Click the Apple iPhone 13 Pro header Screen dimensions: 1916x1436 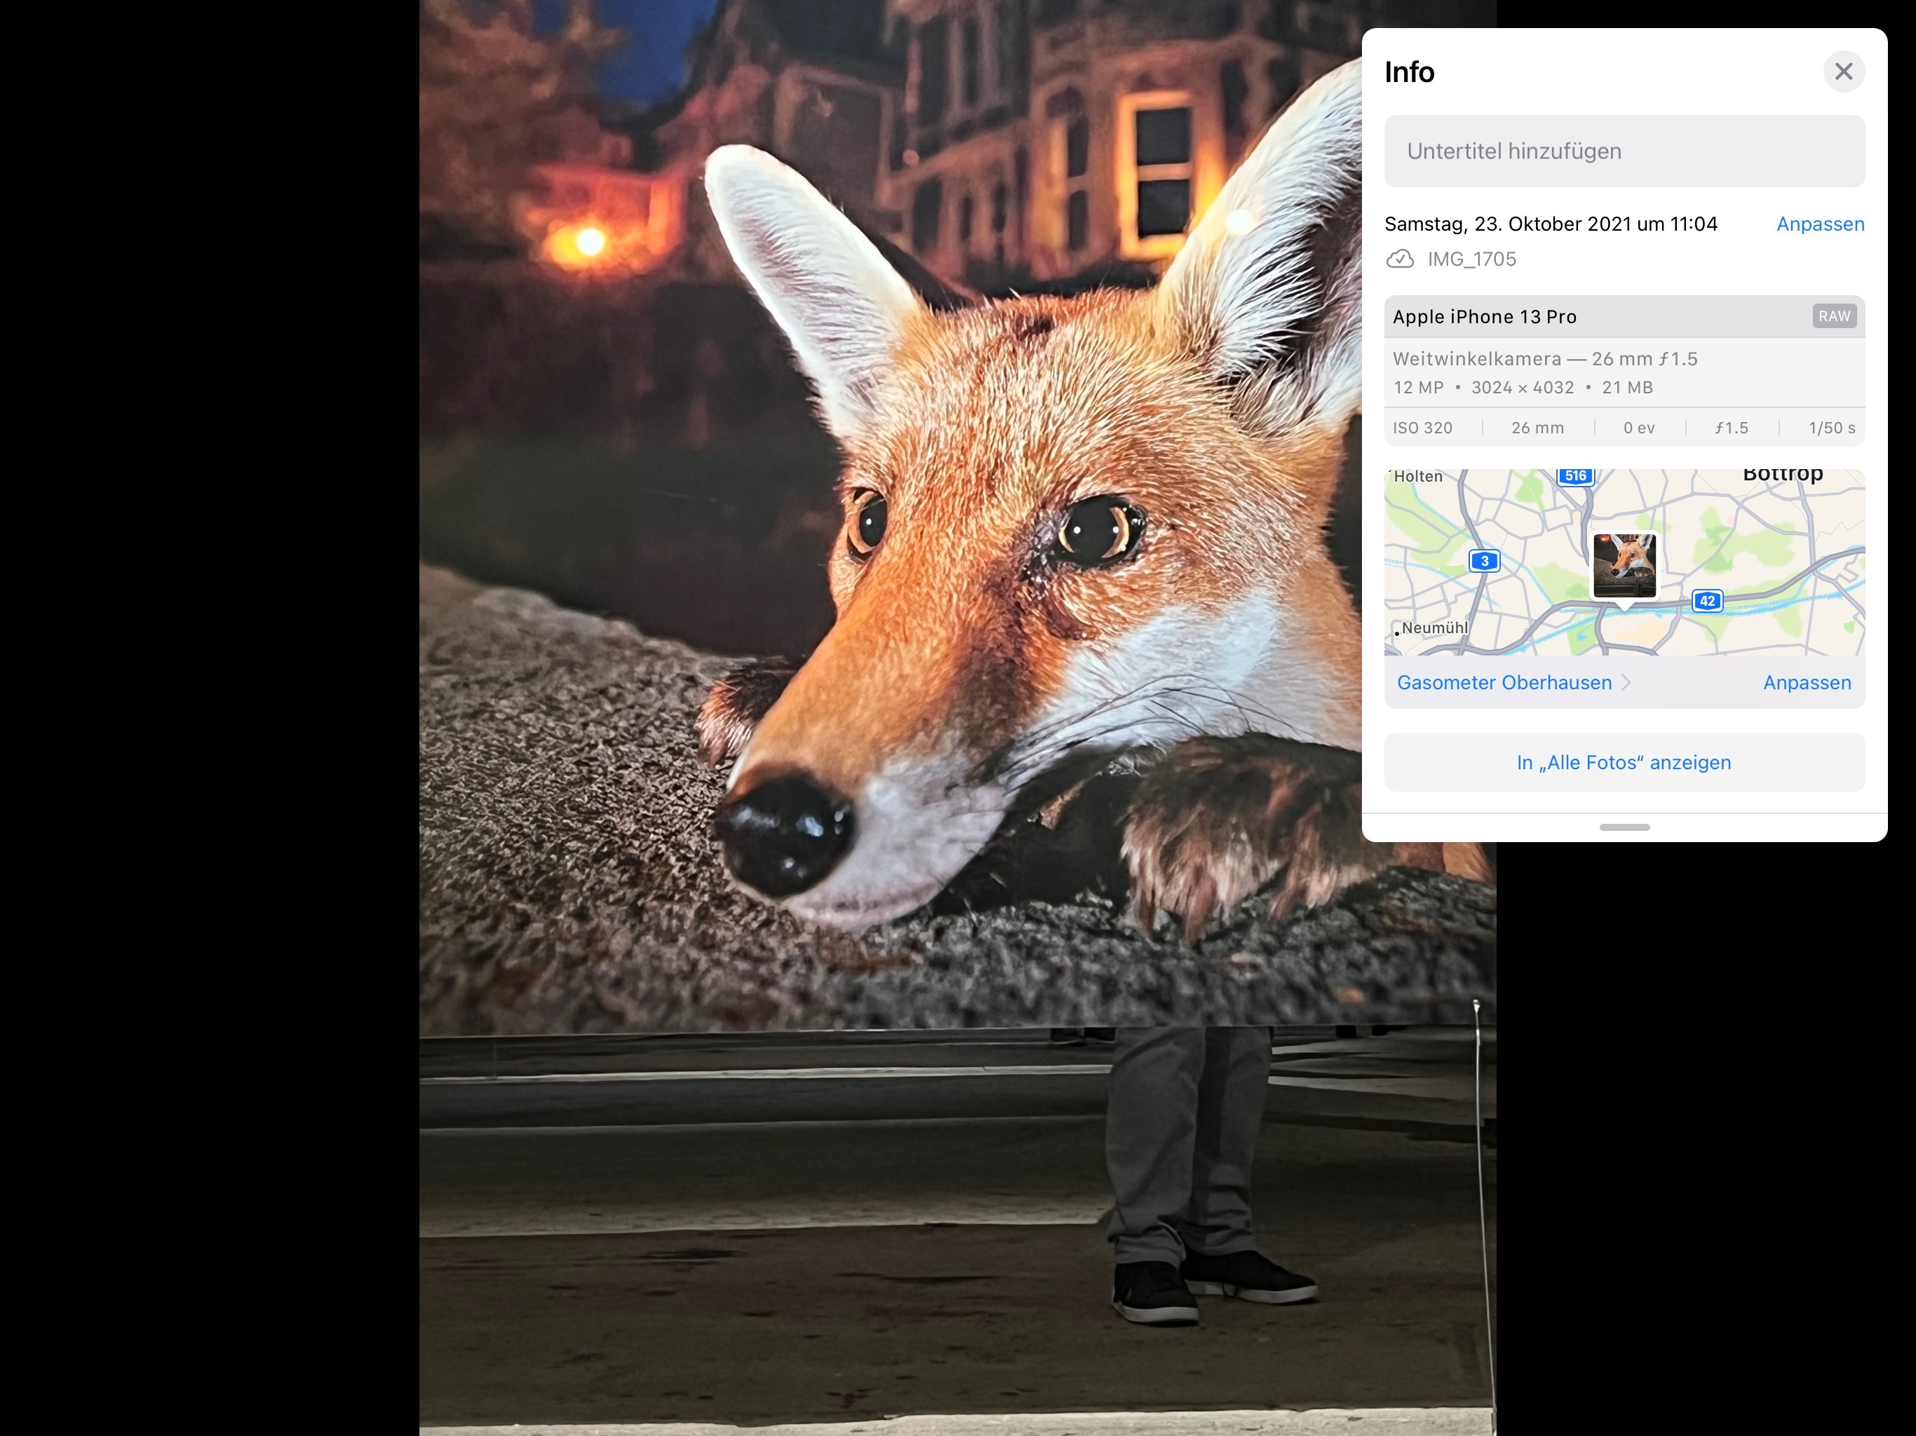[1485, 317]
